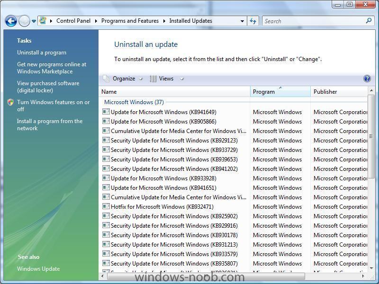Click Installed Updates breadcrumb
The height and width of the screenshot is (284, 379).
(x=191, y=21)
